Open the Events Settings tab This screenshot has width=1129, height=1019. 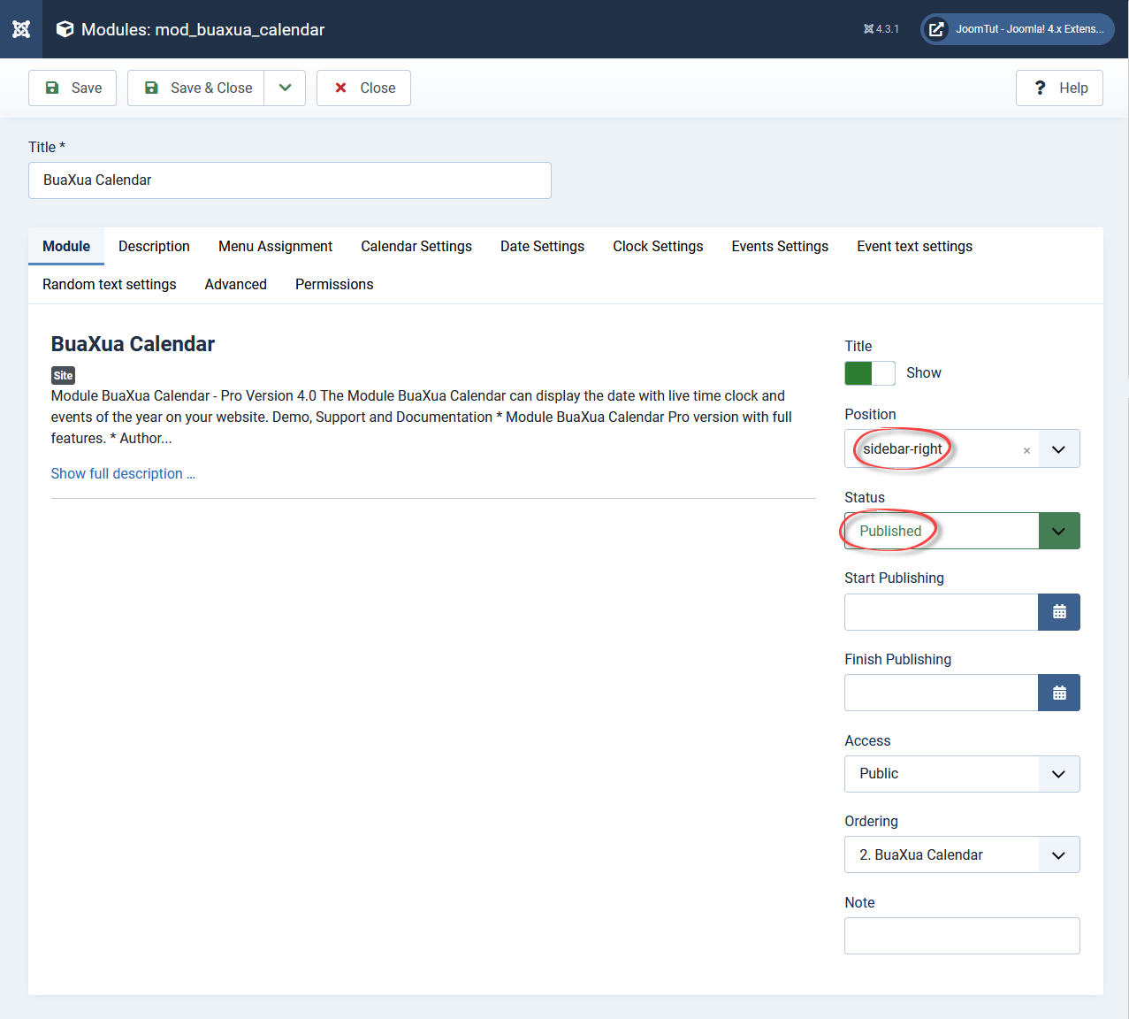tap(780, 246)
